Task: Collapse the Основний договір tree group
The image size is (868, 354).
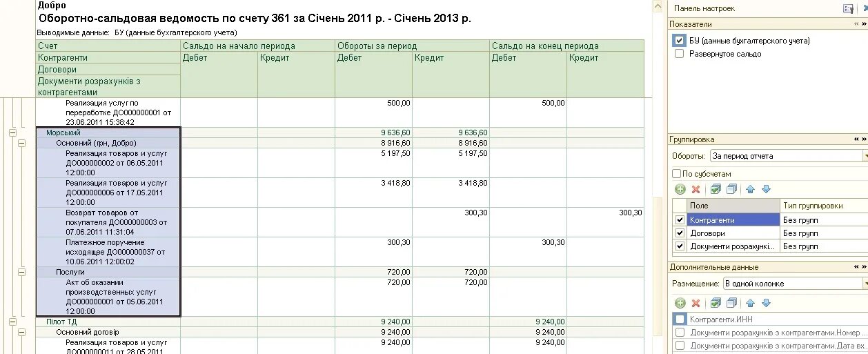Action: click(x=21, y=332)
